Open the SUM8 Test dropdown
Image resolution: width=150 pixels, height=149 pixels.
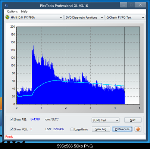[106, 120]
